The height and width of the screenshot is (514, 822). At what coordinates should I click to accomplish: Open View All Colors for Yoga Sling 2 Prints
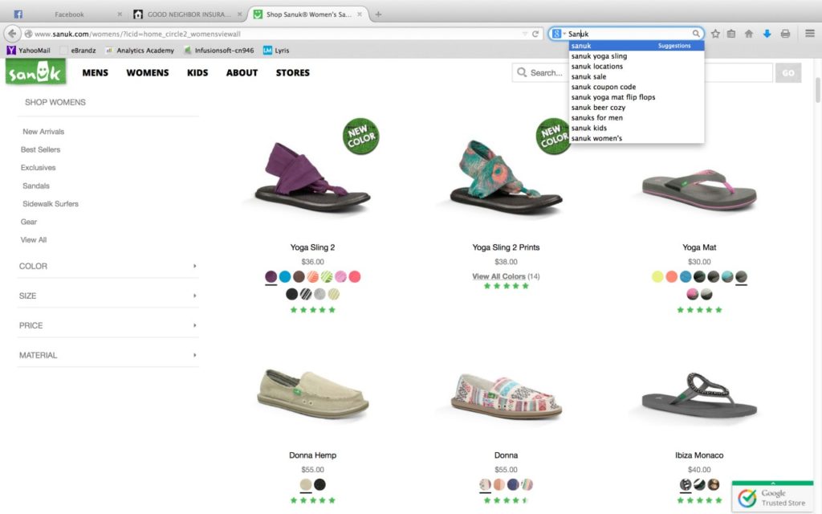[498, 276]
